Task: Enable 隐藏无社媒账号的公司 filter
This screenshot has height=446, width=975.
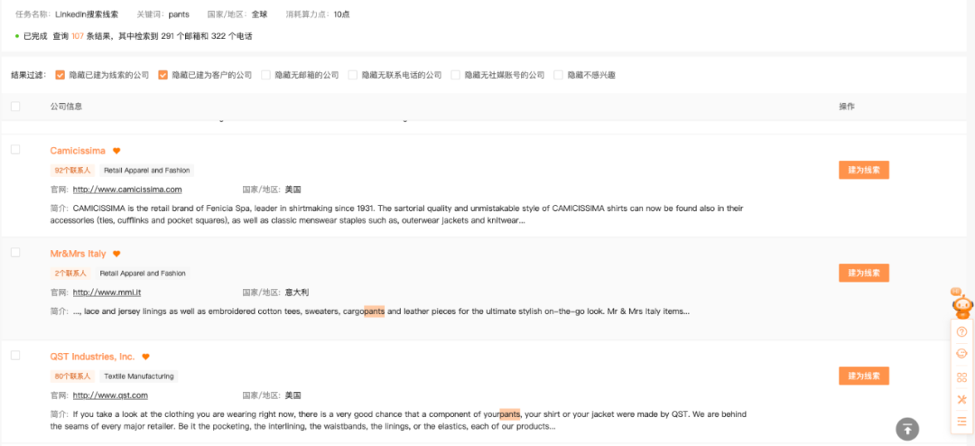Action: tap(455, 75)
